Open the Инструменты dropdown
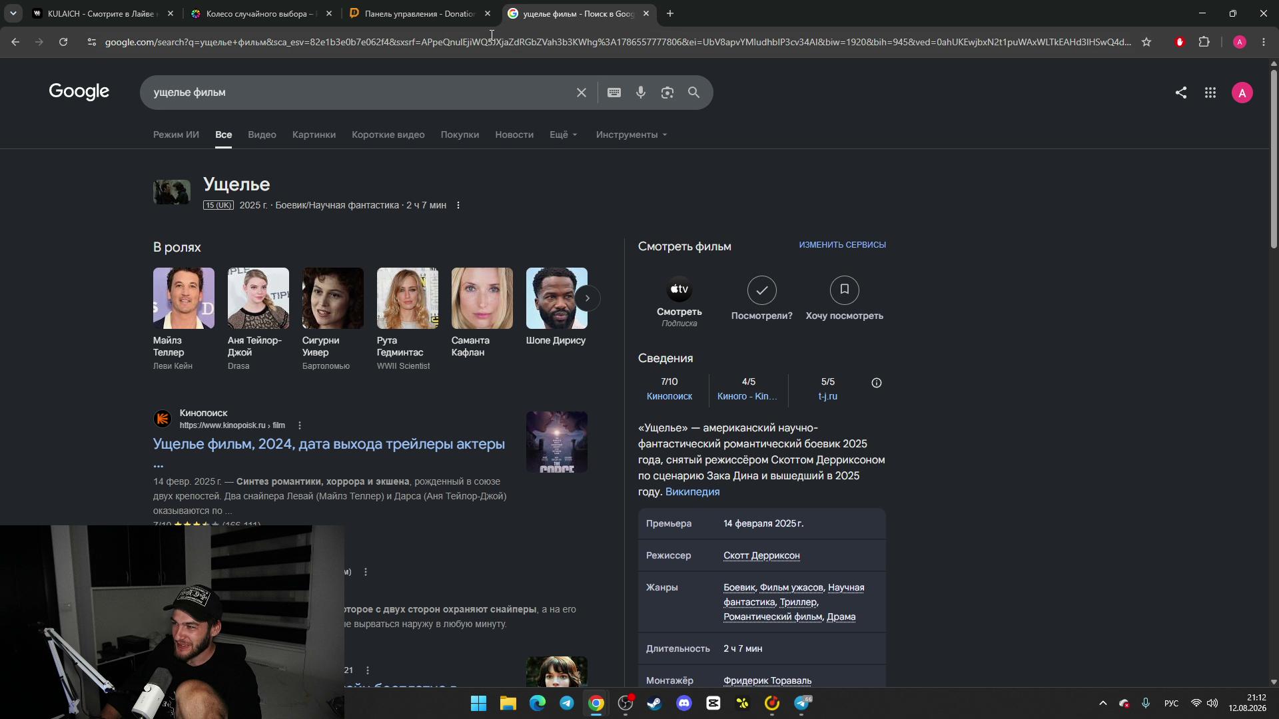The width and height of the screenshot is (1279, 719). click(x=632, y=134)
